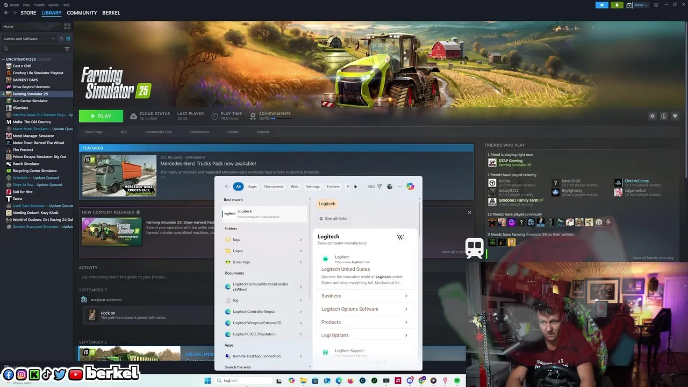
Task: Open the Community Hub link
Action: [158, 132]
